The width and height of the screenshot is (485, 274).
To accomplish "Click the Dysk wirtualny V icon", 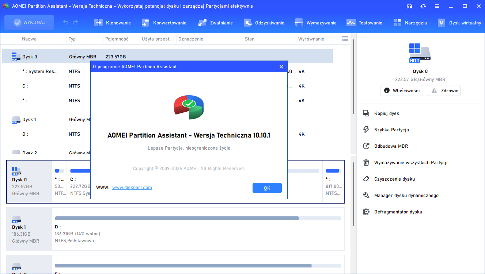I will click(442, 23).
